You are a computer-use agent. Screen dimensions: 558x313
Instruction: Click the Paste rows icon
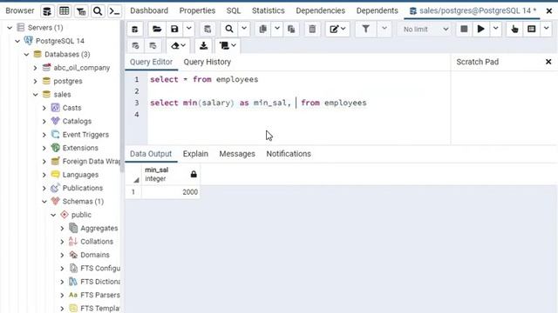(291, 29)
